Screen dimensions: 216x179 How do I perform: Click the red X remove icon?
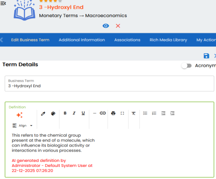pos(118,26)
